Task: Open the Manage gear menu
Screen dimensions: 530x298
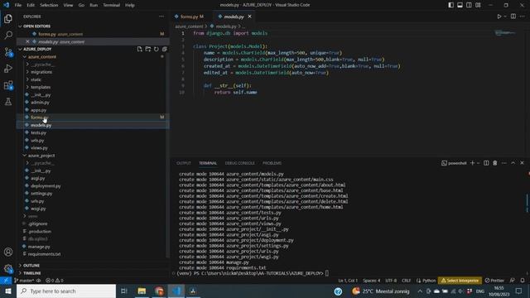Action: click(x=8, y=268)
